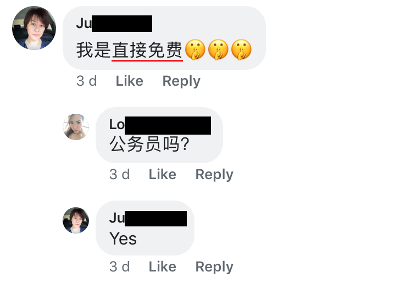Select the "公务员吗?" comment text
This screenshot has width=411, height=283.
(x=149, y=144)
